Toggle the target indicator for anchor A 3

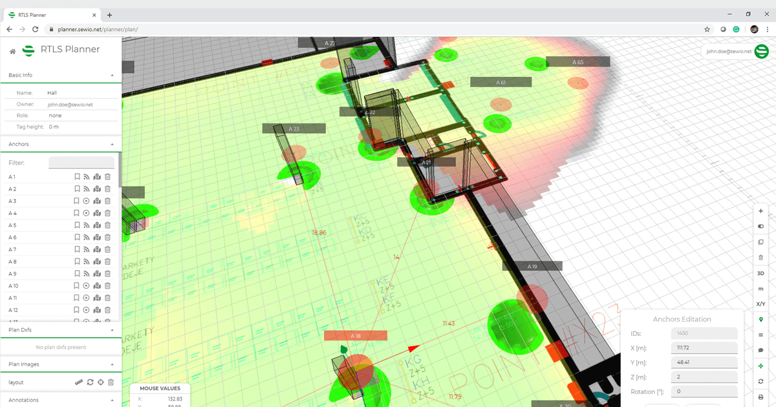point(87,201)
